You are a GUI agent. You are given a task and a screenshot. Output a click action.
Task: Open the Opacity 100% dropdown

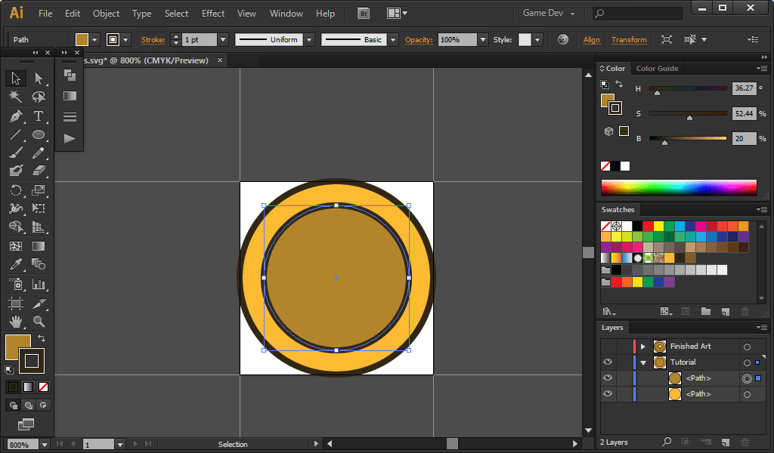point(483,39)
